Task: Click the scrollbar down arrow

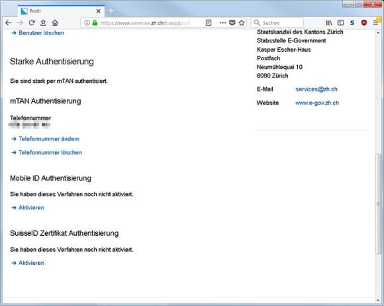Action: pos(378,300)
